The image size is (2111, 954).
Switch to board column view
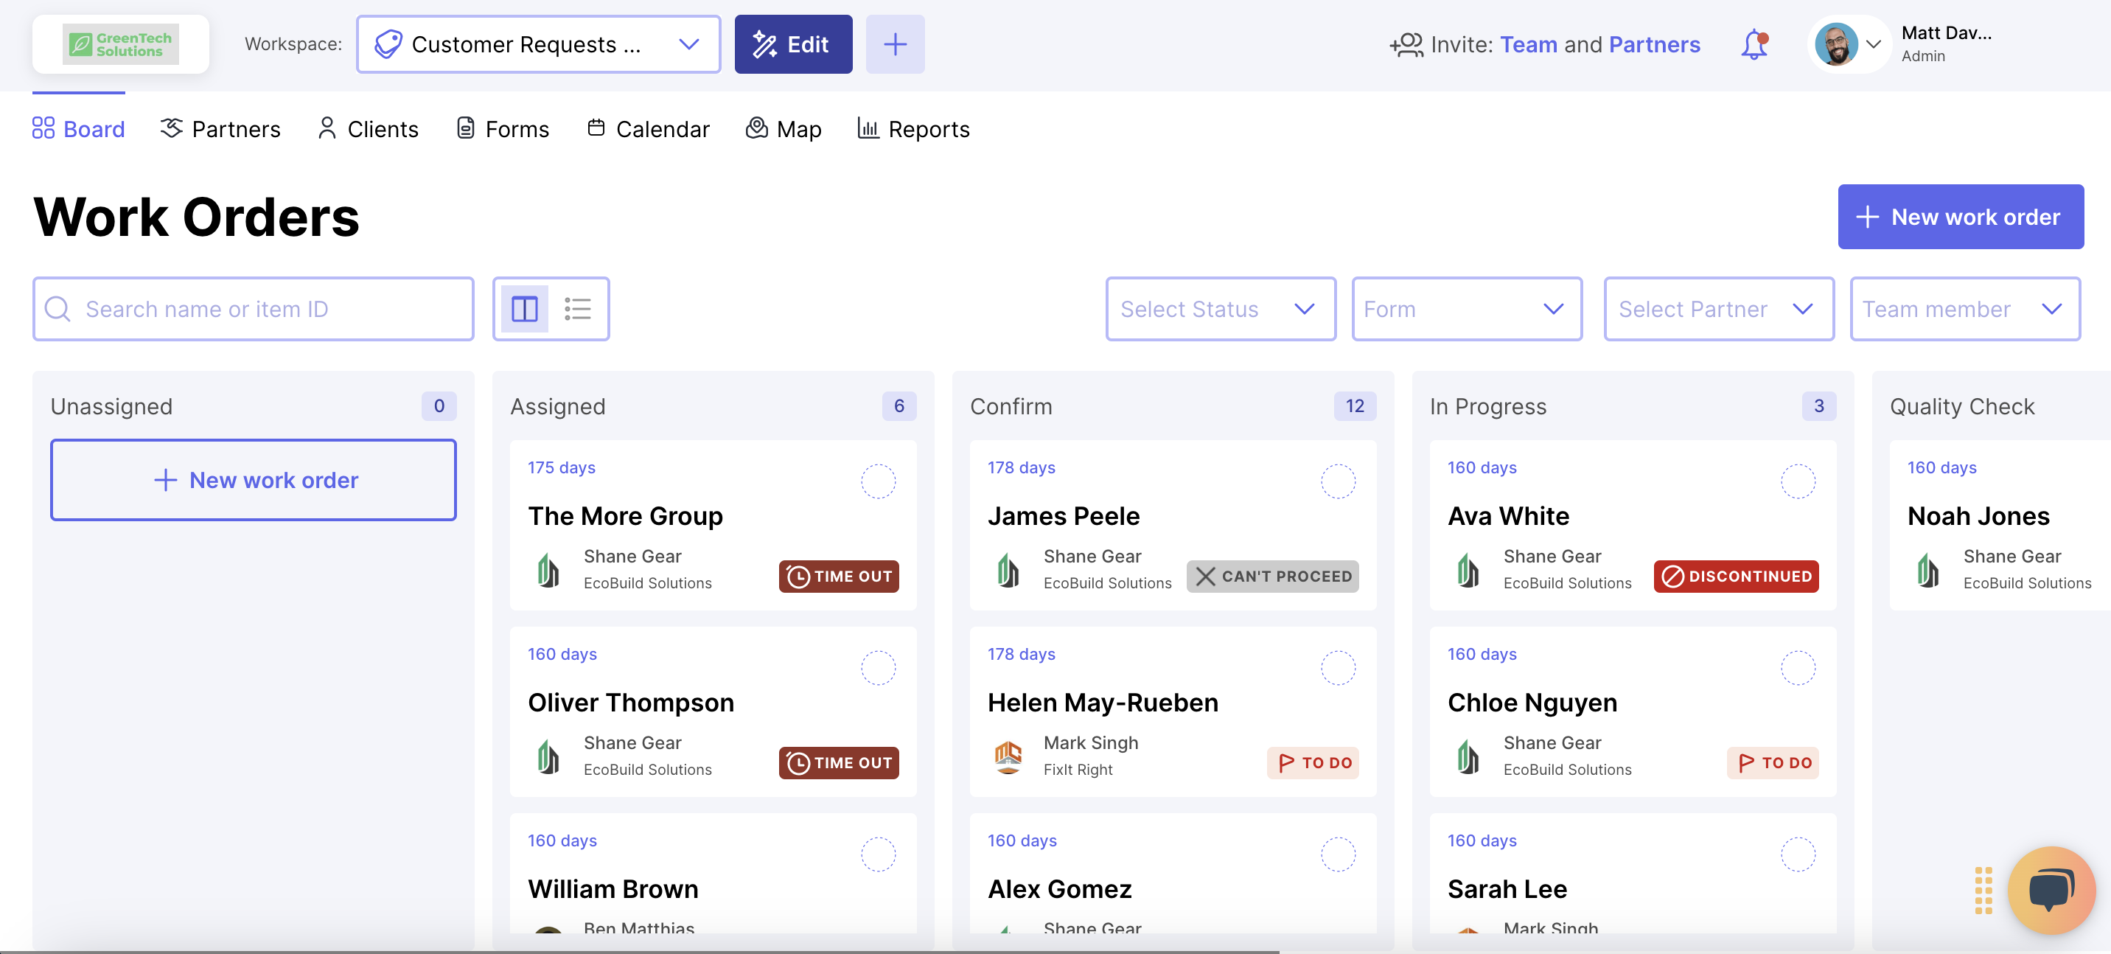point(525,309)
